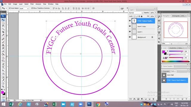Click the toolbox foreground color swatch
Screen dimensions: 191x107
point(2,92)
